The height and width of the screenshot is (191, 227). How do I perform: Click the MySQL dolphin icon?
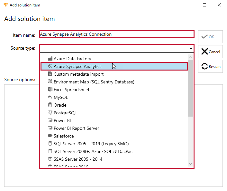coord(50,97)
